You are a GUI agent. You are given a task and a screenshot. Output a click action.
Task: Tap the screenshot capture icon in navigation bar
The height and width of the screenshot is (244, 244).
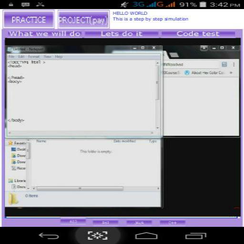98,235
